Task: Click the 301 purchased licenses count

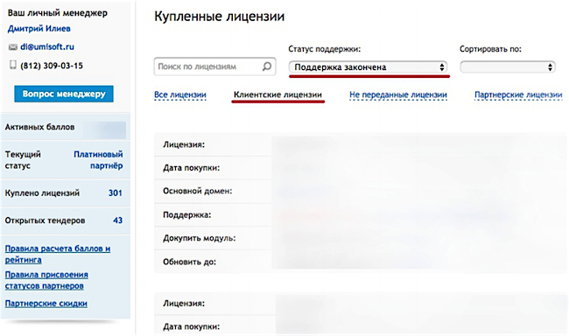Action: click(116, 193)
